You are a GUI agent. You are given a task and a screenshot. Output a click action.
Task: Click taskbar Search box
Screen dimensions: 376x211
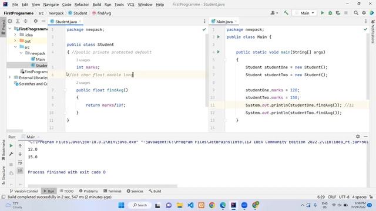[140, 205]
